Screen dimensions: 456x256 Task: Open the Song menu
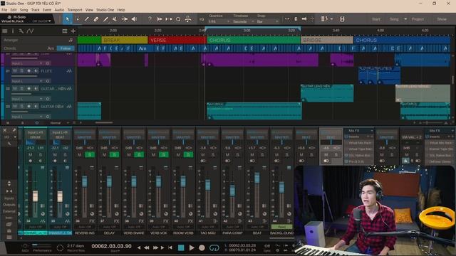click(x=24, y=10)
